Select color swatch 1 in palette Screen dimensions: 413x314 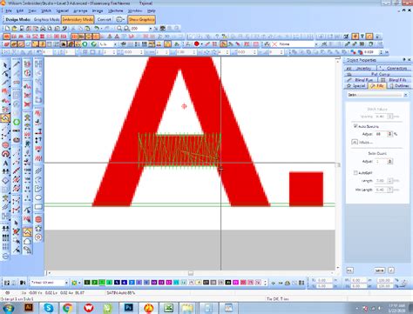coord(86,283)
